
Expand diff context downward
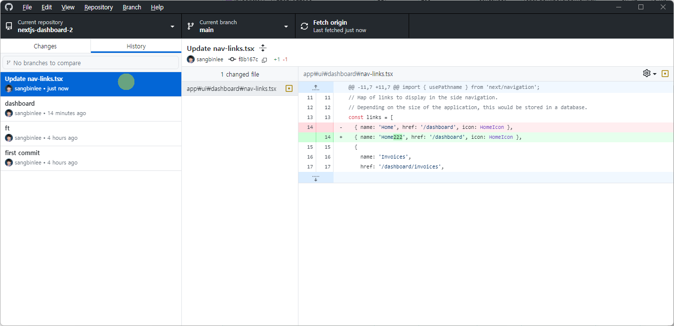[316, 177]
